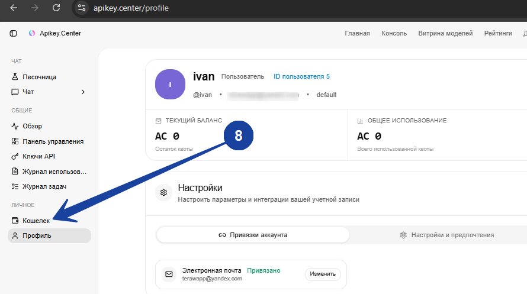Click the Журнал использования document icon
Viewport: 527px width, 294px height.
pyautogui.click(x=15, y=172)
